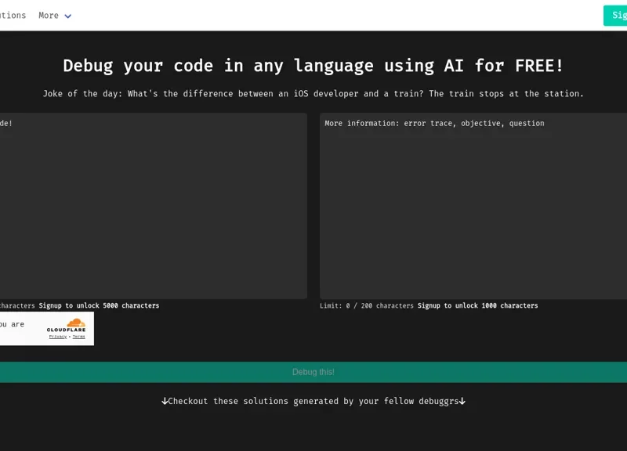Click the Debug this! button
The width and height of the screenshot is (627, 451).
point(313,372)
